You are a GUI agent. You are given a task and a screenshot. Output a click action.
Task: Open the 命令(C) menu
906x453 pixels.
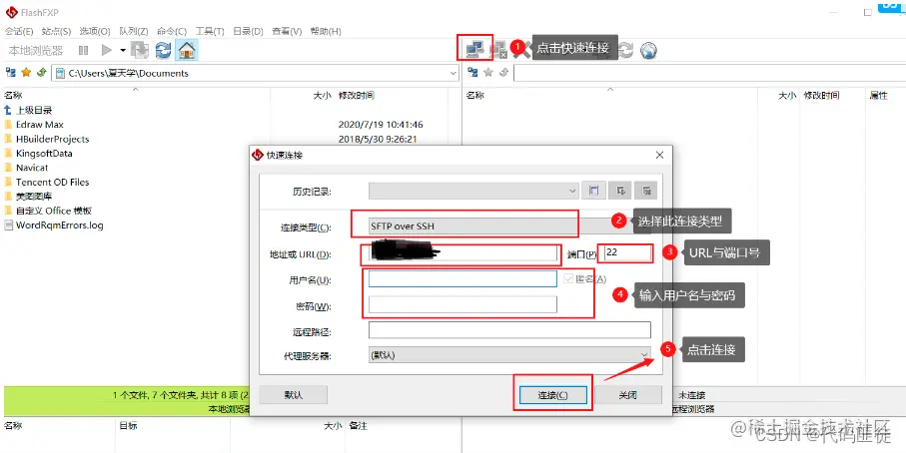172,31
